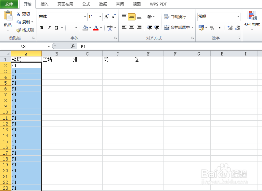Open the 对齐方式 alignment dialog launcher
The height and width of the screenshot is (191, 262).
click(x=192, y=38)
